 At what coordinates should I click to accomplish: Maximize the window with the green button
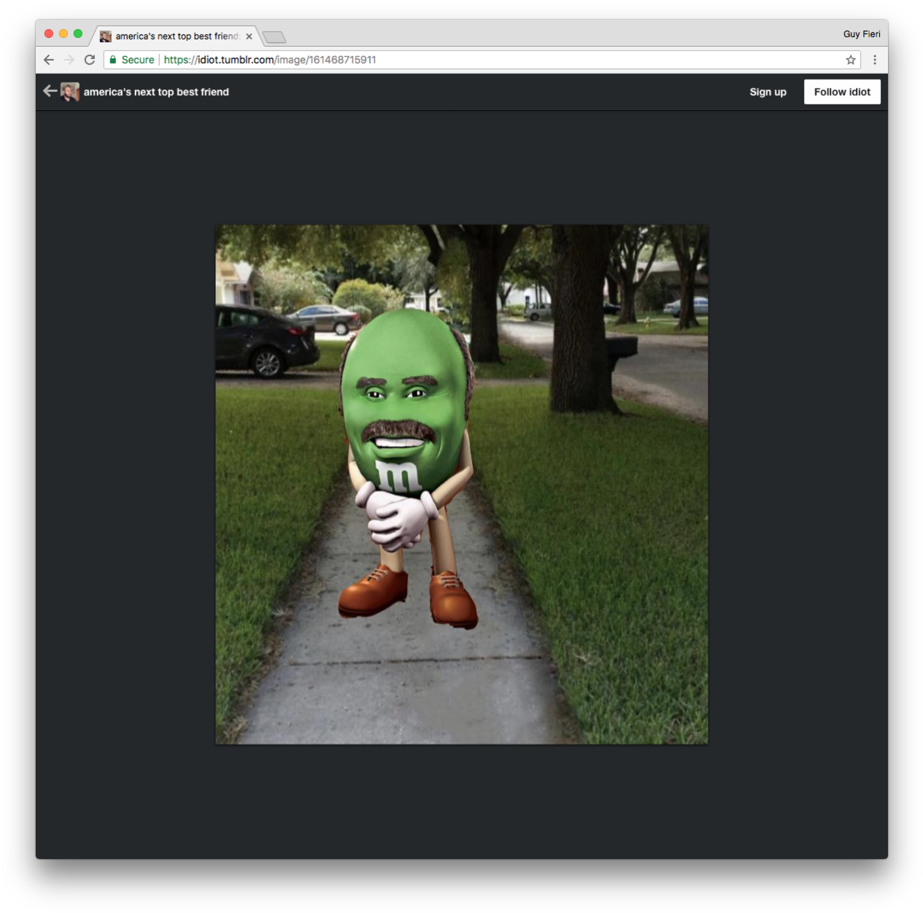[78, 34]
